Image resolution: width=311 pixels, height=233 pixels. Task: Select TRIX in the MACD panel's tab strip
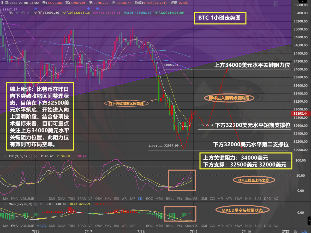(71, 226)
